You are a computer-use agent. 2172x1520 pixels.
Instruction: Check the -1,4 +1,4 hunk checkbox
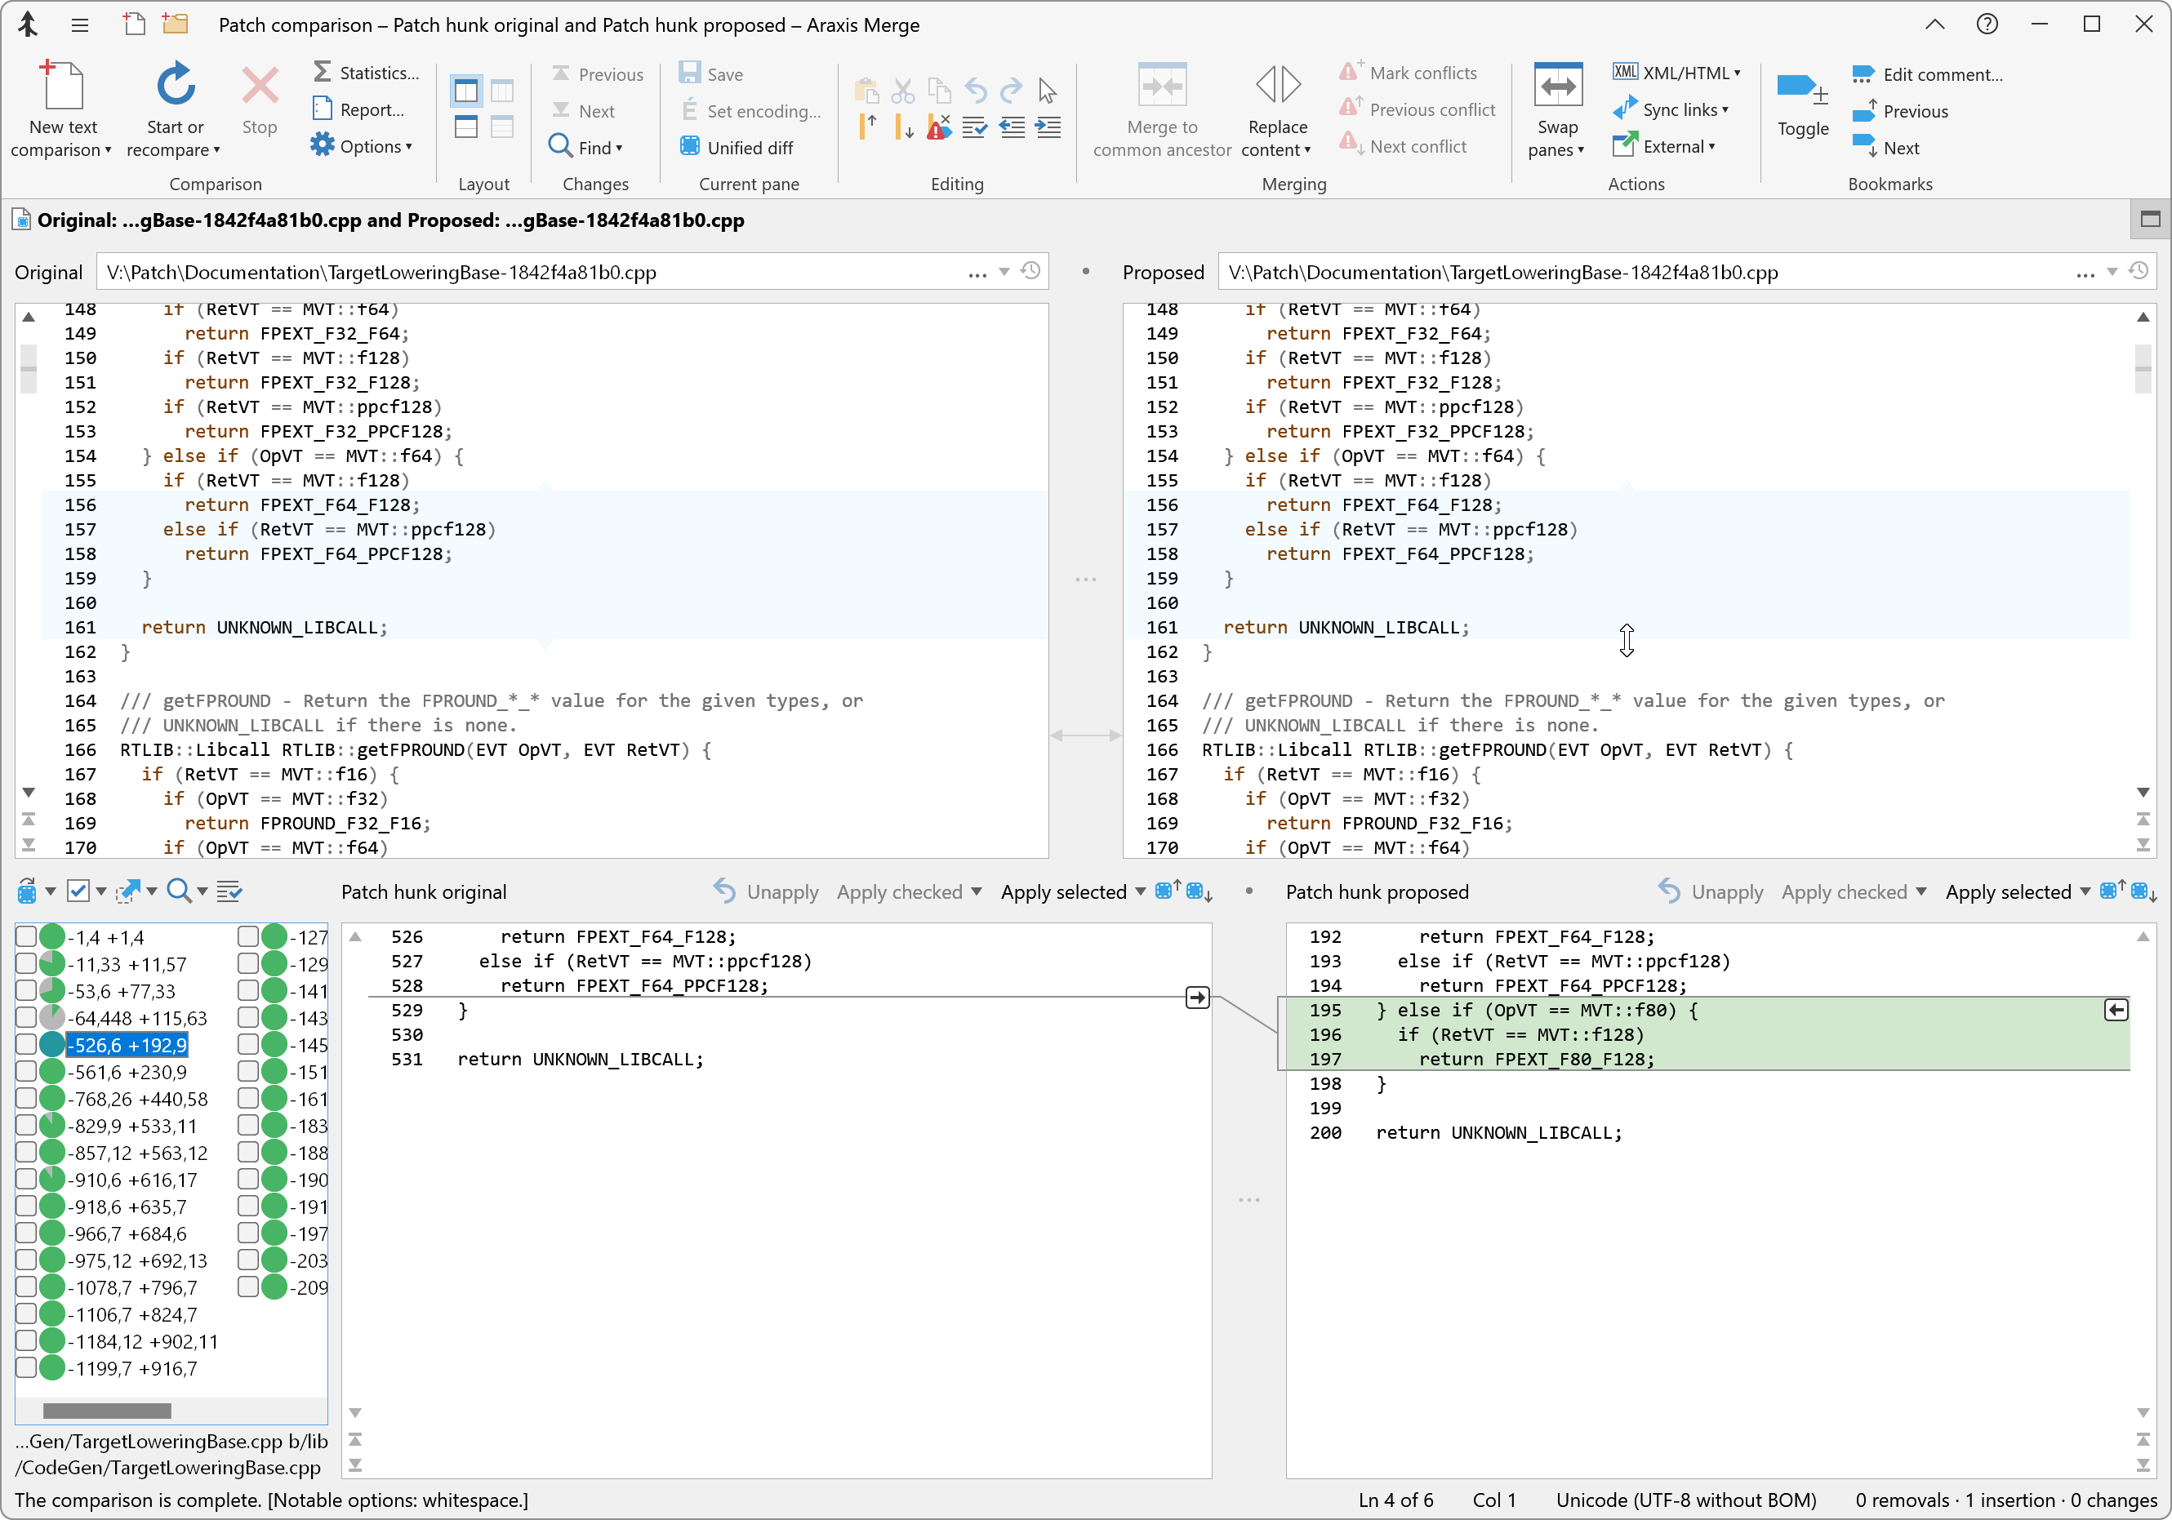coord(26,936)
